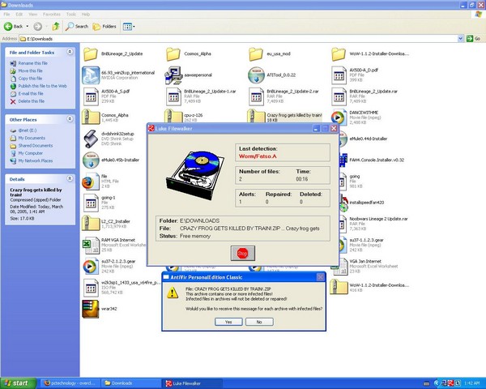486x389 pixels.
Task: Select the ATITool_0.0.22 icon
Action: [256, 75]
